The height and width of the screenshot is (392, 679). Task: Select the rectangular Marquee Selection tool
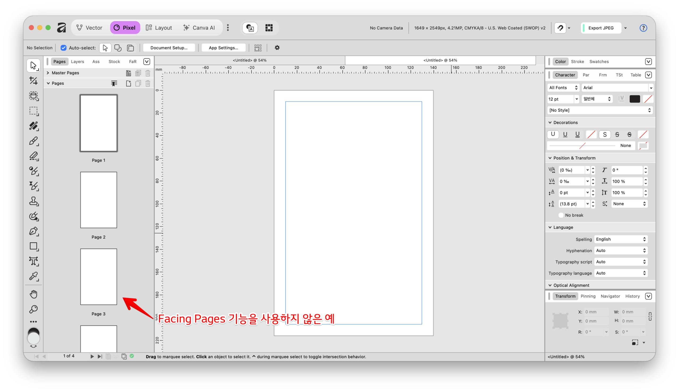33,111
